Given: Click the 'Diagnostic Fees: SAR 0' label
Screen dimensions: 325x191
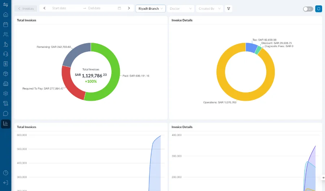Looking at the screenshot, I should (x=279, y=46).
